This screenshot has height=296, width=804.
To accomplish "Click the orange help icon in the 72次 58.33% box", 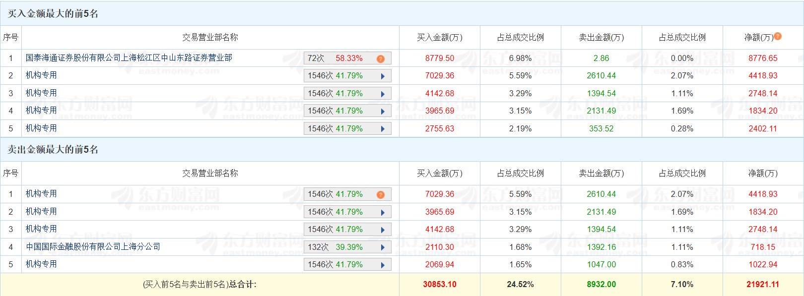I will pos(381,59).
